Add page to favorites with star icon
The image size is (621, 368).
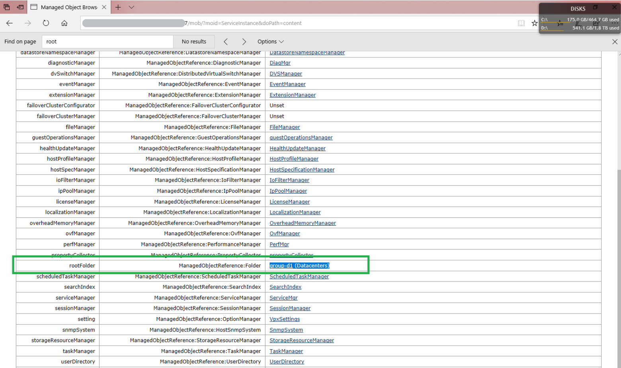(x=534, y=23)
